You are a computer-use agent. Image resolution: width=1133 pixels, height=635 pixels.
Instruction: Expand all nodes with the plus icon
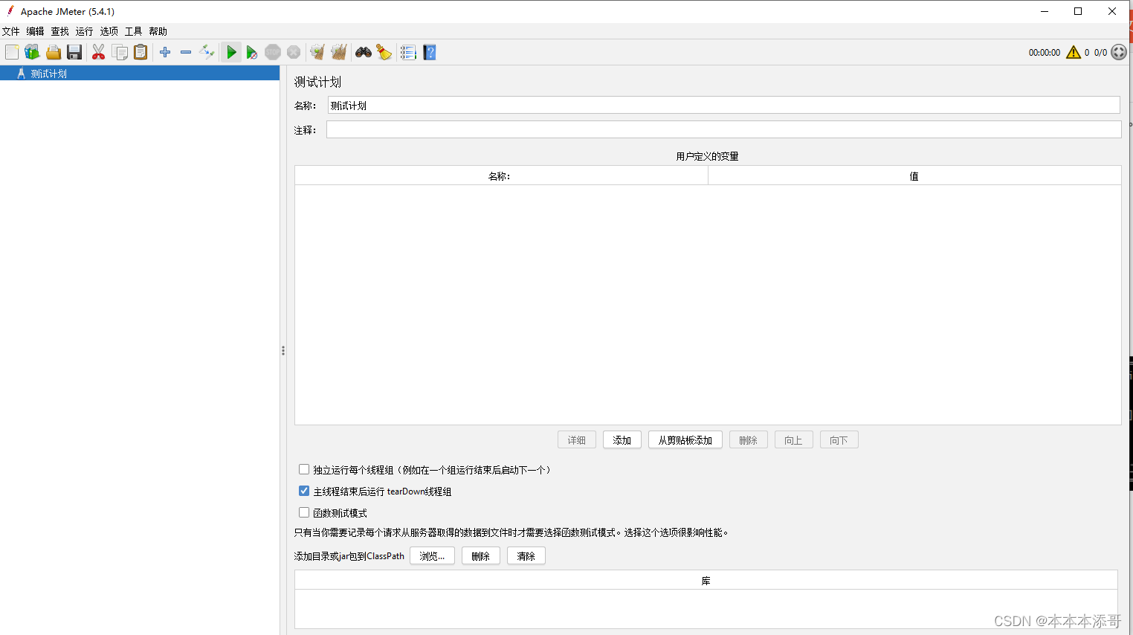pos(165,52)
